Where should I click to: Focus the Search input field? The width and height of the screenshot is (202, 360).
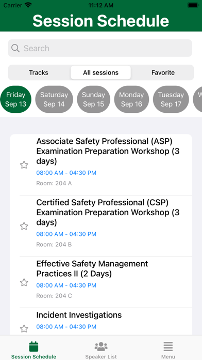pos(100,48)
